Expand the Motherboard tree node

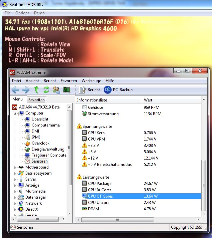(x=15, y=168)
